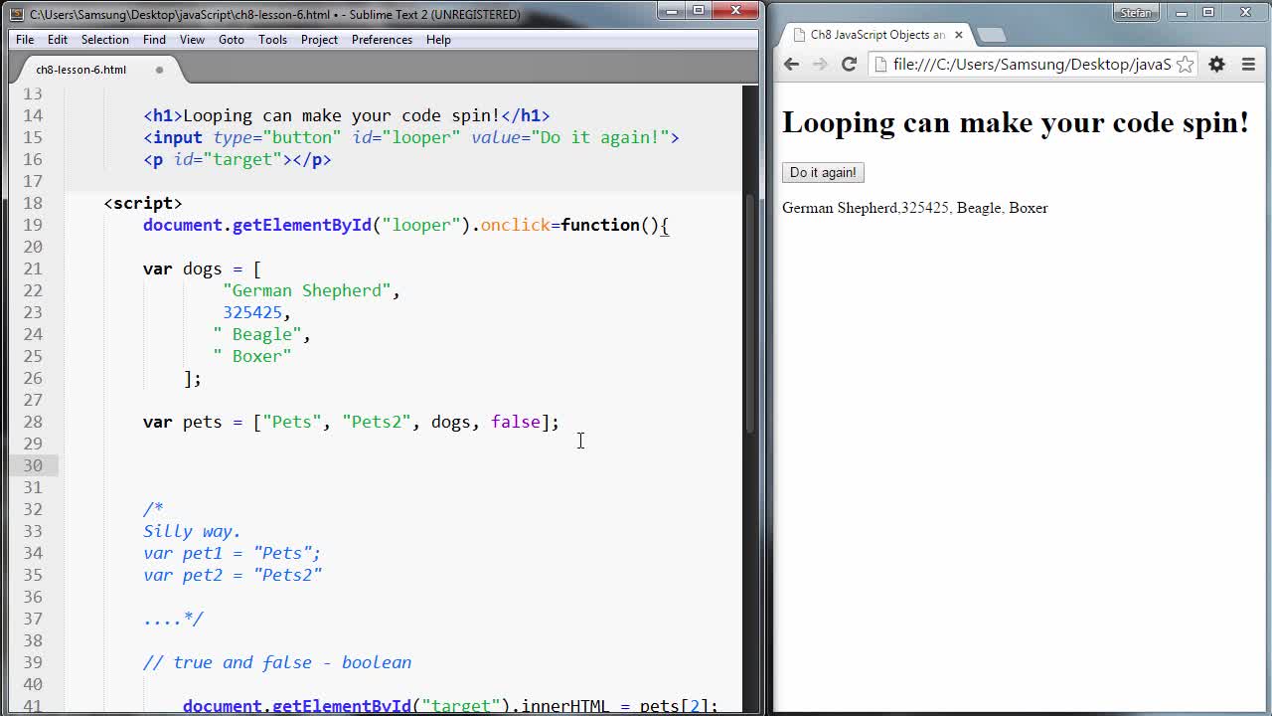Open the browser hamburger menu
The width and height of the screenshot is (1272, 716).
point(1248,64)
